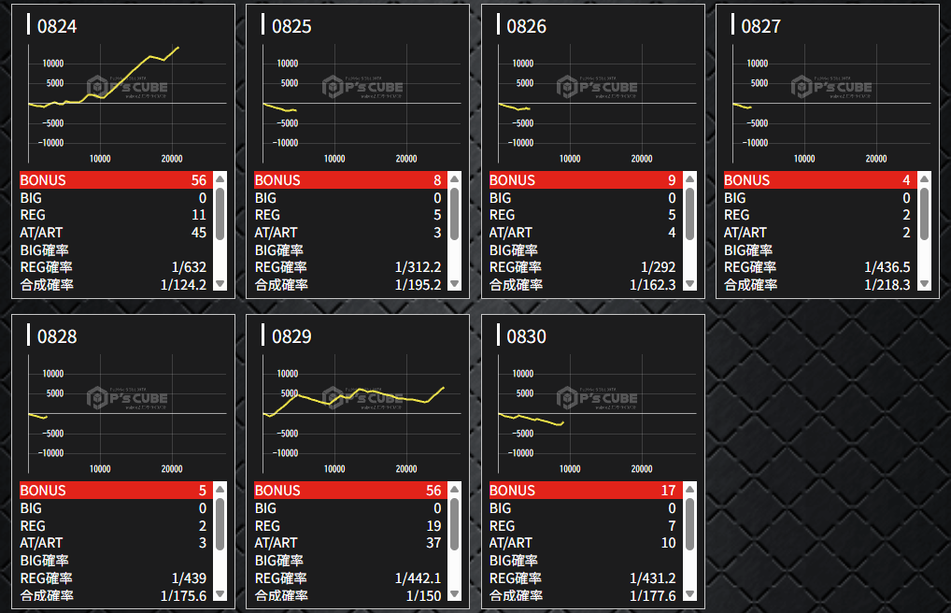Click AT/ART count 45 on machine 0824
This screenshot has height=613, width=951.
click(x=198, y=233)
